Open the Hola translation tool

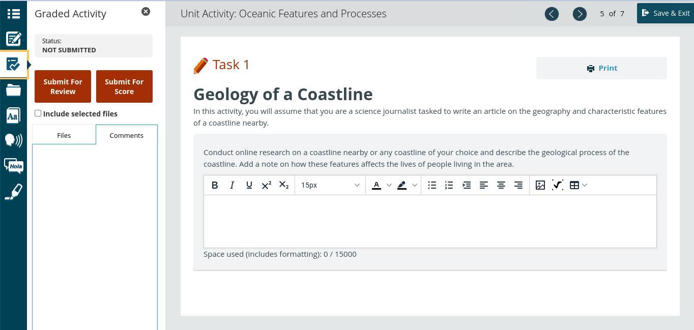(13, 166)
